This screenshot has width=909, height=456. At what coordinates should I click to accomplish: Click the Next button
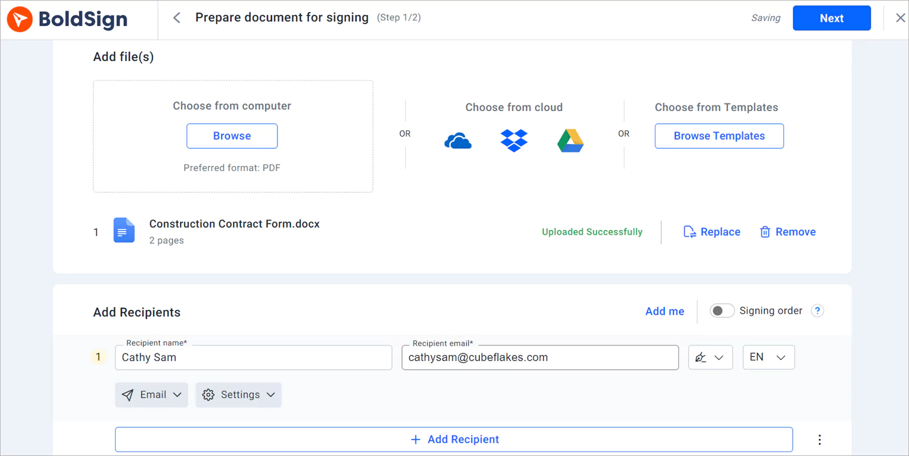pos(832,18)
